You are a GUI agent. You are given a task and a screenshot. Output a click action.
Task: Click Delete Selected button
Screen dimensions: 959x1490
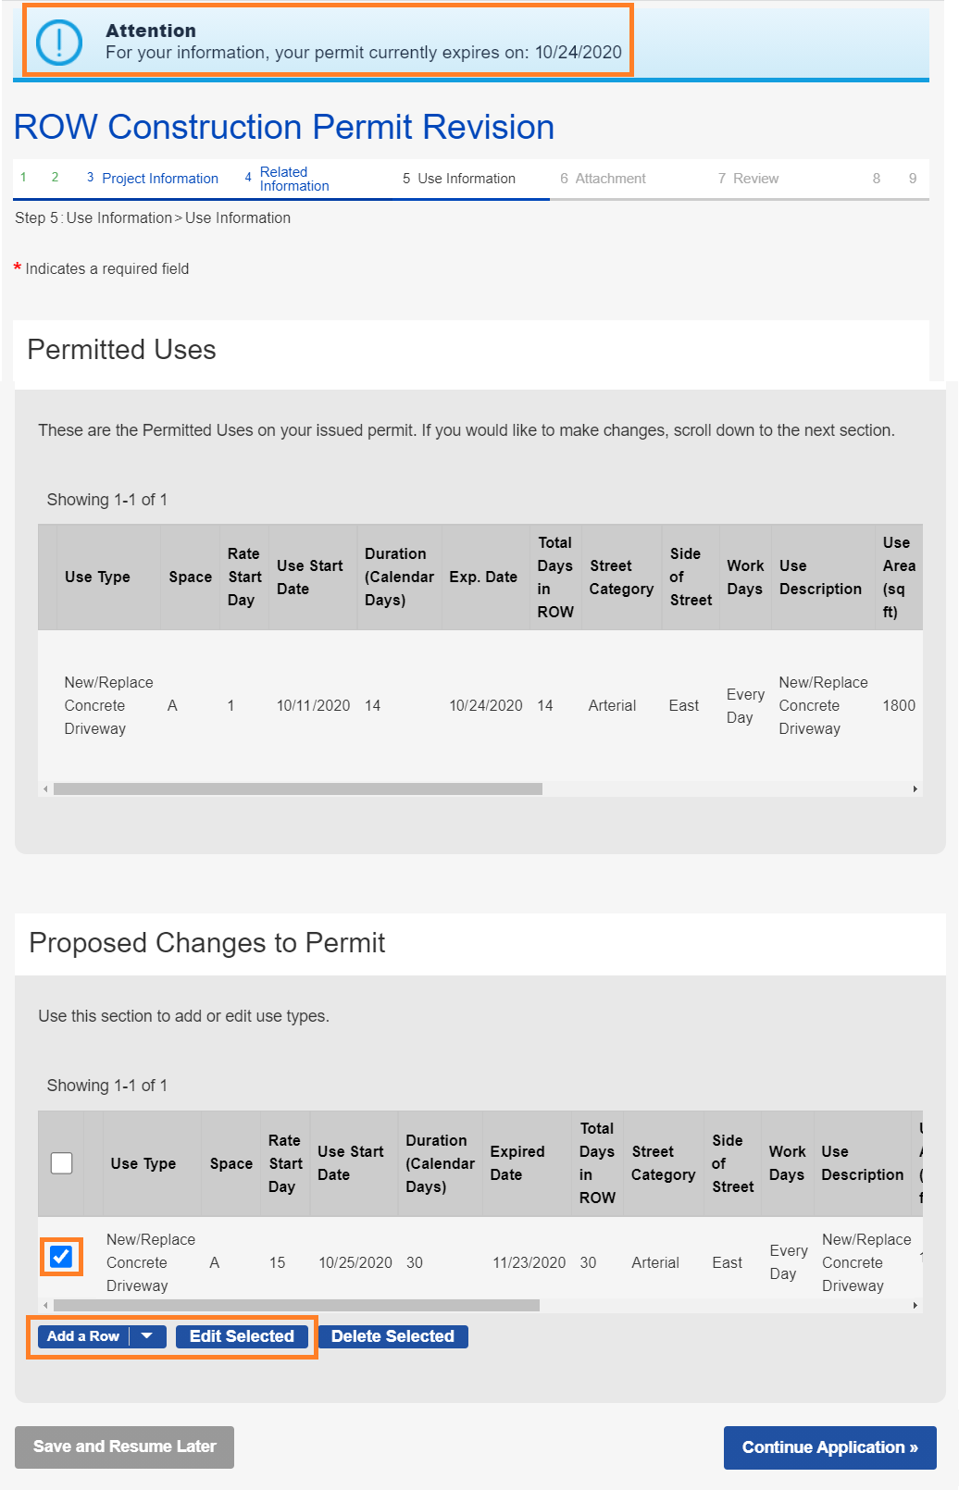click(x=392, y=1336)
